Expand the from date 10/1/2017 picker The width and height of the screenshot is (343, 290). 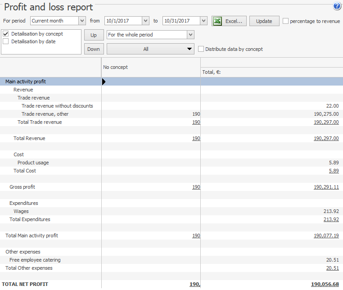point(145,21)
